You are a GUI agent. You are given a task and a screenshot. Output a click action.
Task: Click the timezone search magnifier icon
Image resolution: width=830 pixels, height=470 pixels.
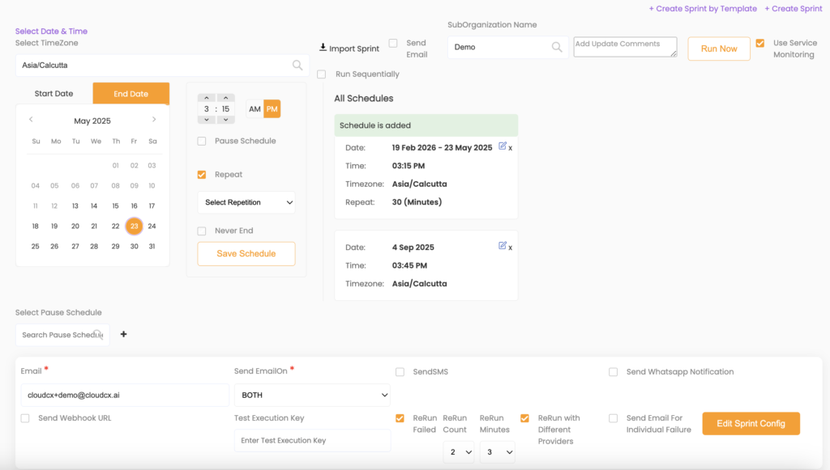tap(297, 66)
